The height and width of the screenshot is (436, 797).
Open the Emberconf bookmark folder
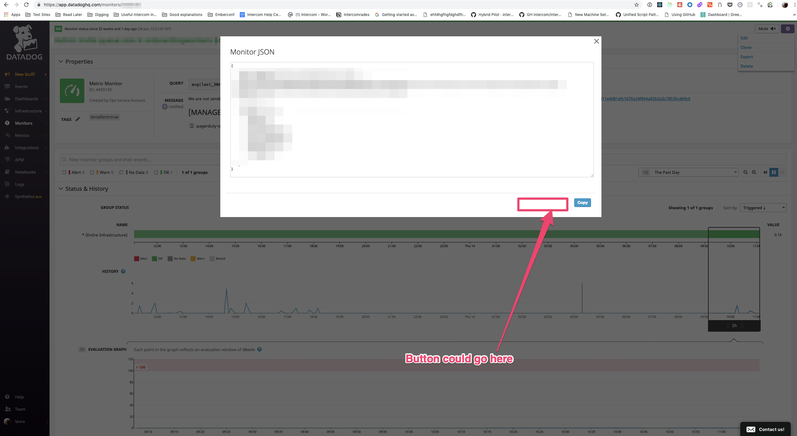(x=221, y=14)
